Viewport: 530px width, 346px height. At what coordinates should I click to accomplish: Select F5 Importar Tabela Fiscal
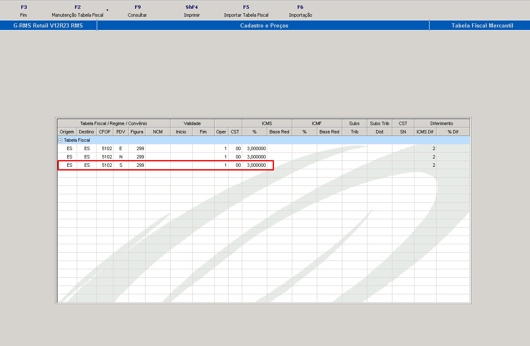[246, 11]
